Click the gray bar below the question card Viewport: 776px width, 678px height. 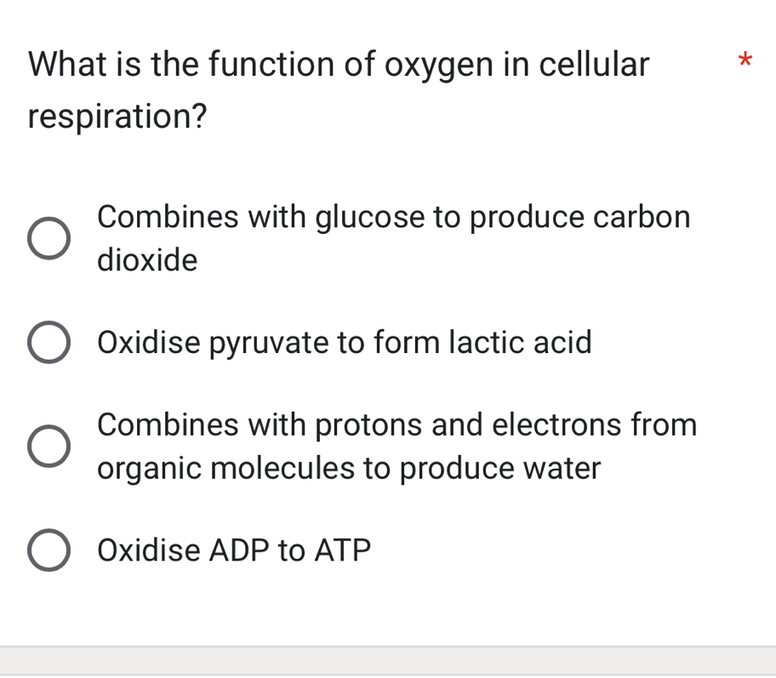click(x=388, y=661)
